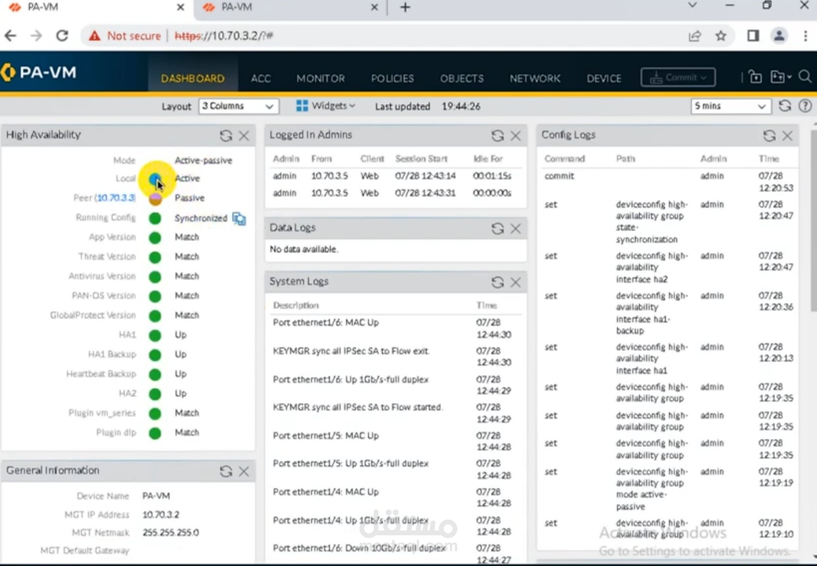Close the General Information widget
Image resolution: width=817 pixels, height=566 pixels.
pyautogui.click(x=244, y=471)
